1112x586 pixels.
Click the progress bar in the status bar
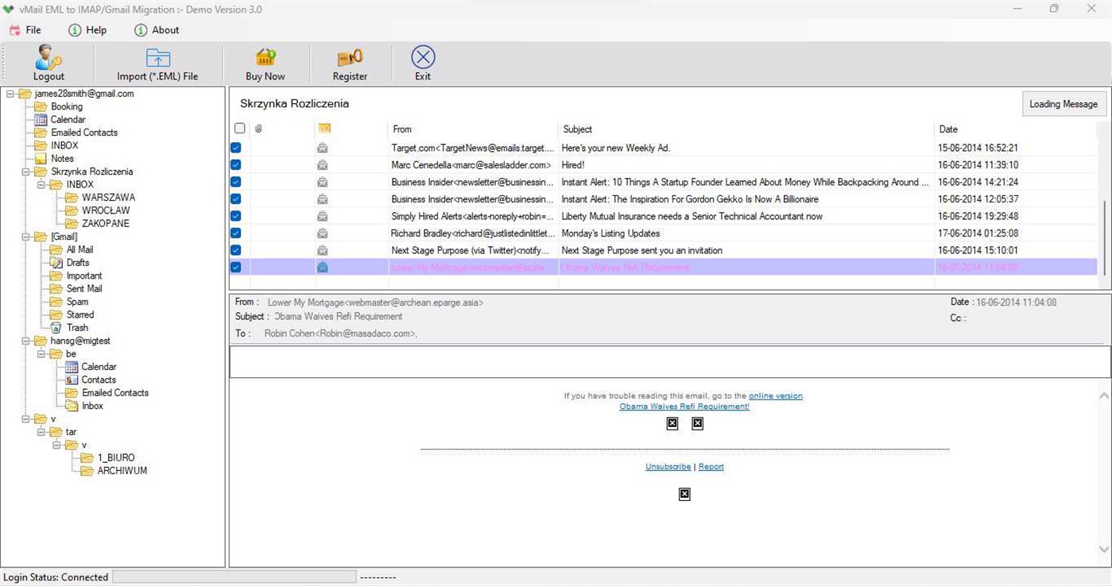click(234, 577)
